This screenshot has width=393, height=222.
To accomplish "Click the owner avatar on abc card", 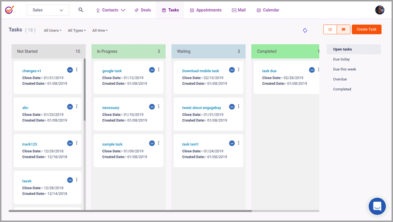I will pyautogui.click(x=70, y=107).
